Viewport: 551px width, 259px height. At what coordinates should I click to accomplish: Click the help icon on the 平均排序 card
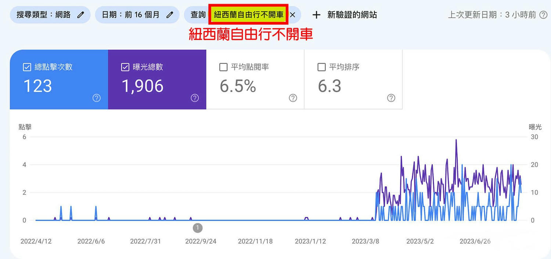(390, 98)
